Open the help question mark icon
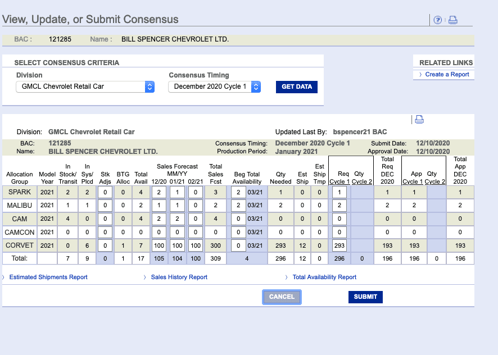 click(x=438, y=20)
